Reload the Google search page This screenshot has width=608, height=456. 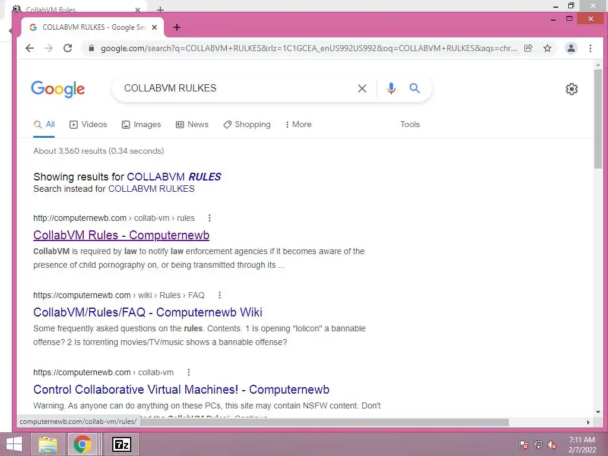(68, 48)
